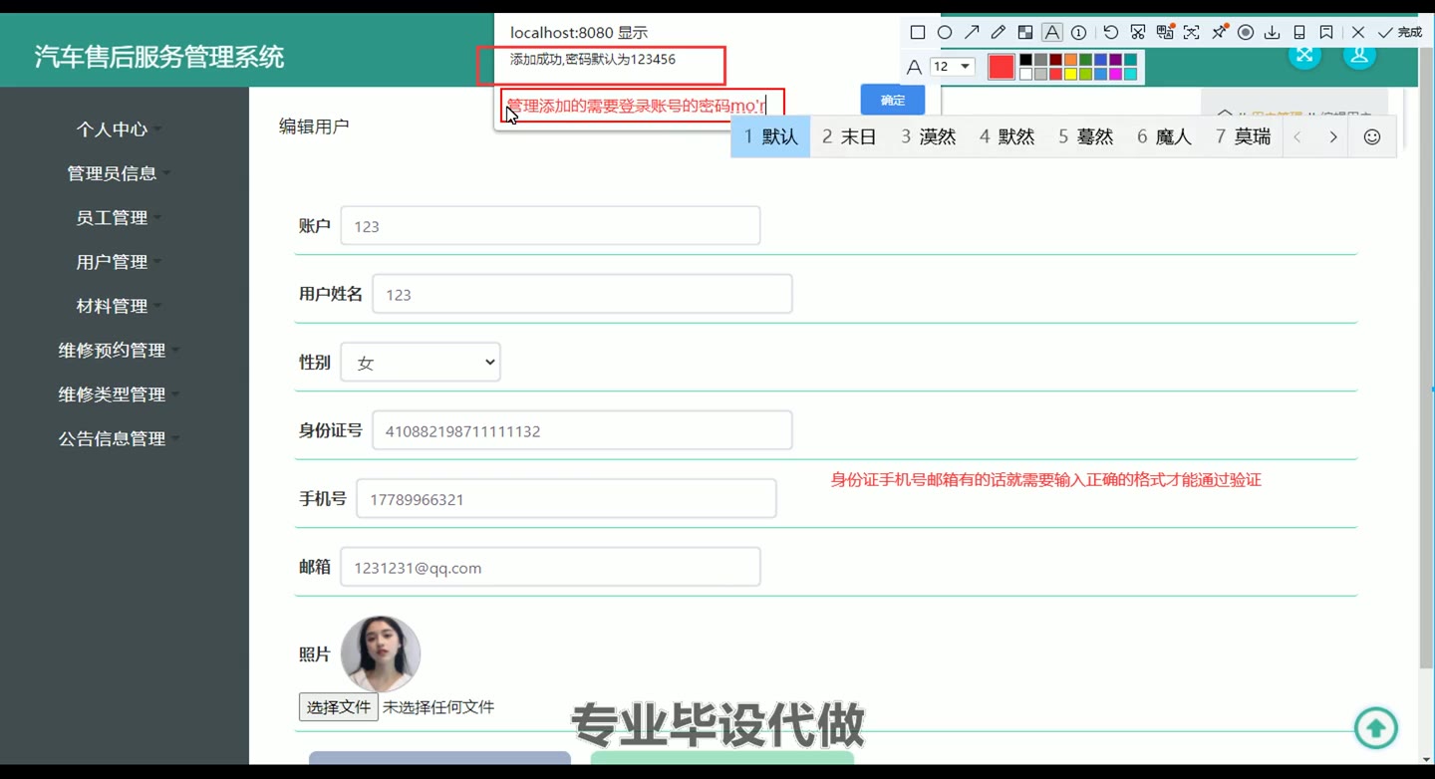Expand 材料管理 sidebar menu

point(118,306)
